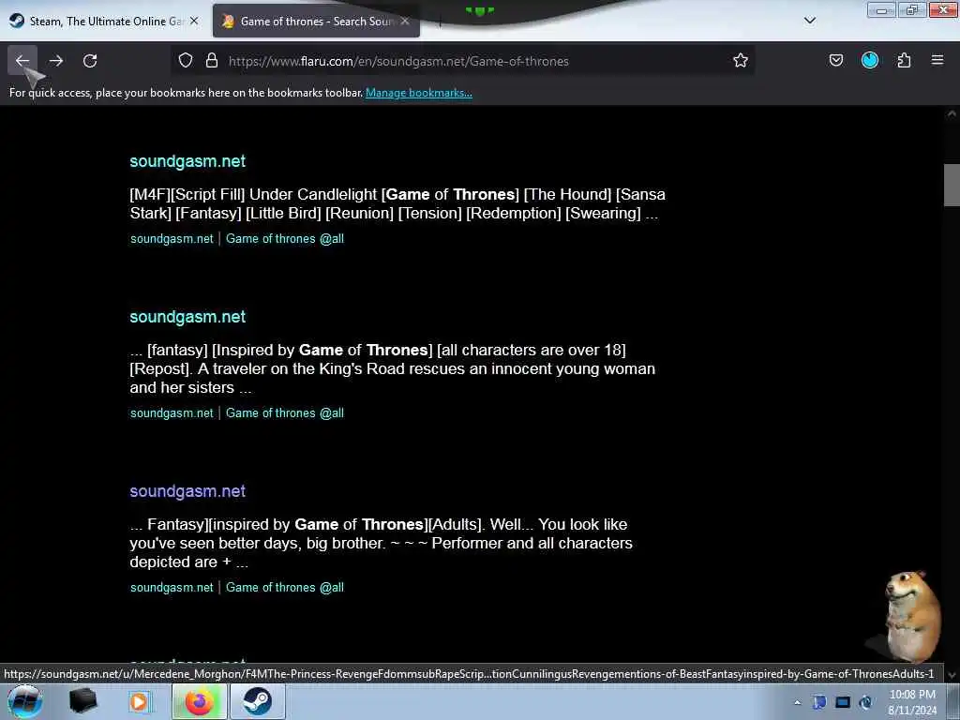
Task: Switch to the Steam tab
Action: [104, 22]
